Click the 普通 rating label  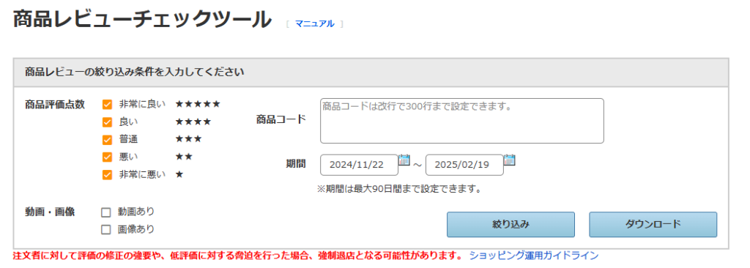128,139
